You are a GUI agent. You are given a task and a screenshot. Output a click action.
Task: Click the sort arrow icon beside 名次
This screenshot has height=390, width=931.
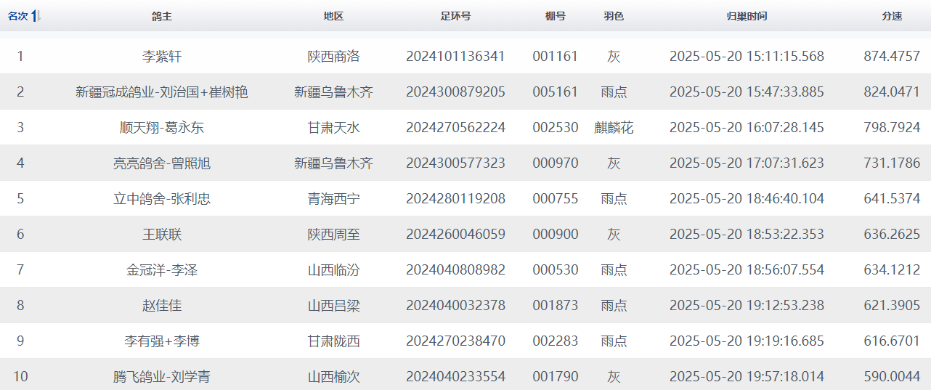(36, 16)
